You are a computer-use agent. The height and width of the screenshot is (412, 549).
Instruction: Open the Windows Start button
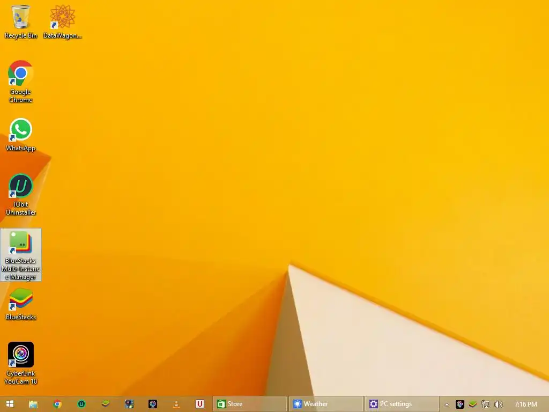(x=10, y=404)
